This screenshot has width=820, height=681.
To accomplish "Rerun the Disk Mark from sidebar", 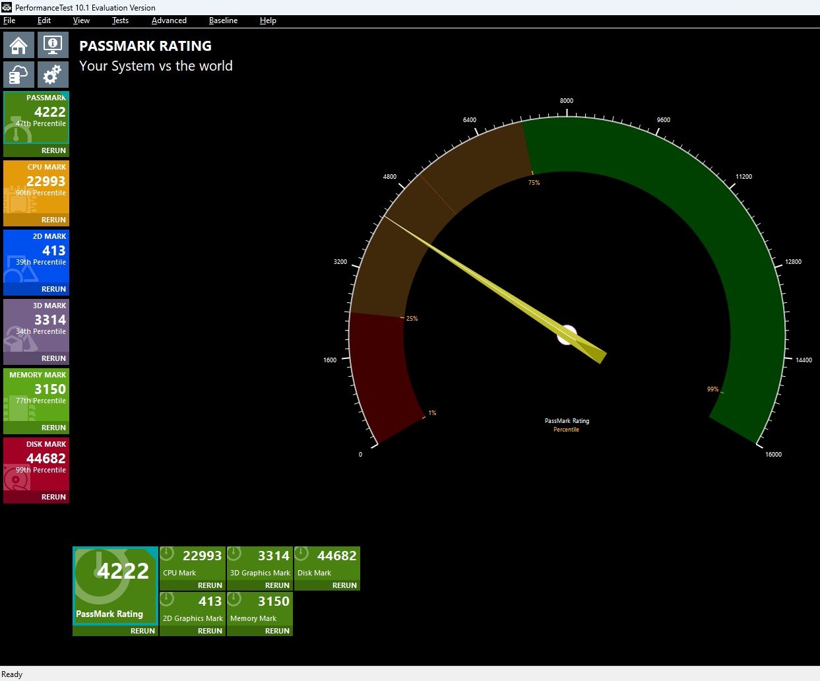I will click(x=53, y=497).
